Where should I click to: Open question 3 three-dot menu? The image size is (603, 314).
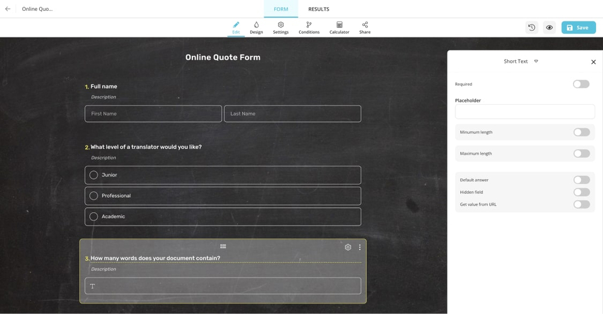click(x=360, y=247)
